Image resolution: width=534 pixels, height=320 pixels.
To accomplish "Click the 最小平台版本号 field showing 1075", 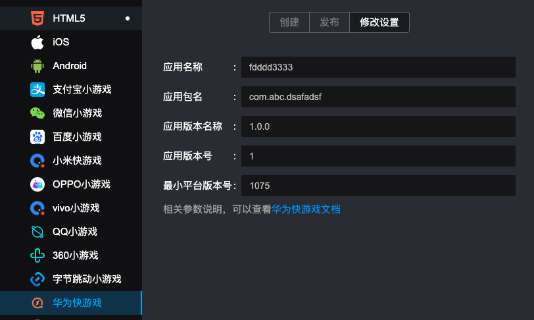I will [x=378, y=186].
